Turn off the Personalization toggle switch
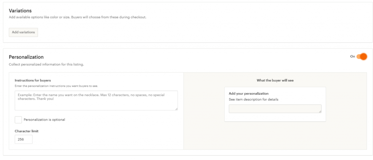 361,57
